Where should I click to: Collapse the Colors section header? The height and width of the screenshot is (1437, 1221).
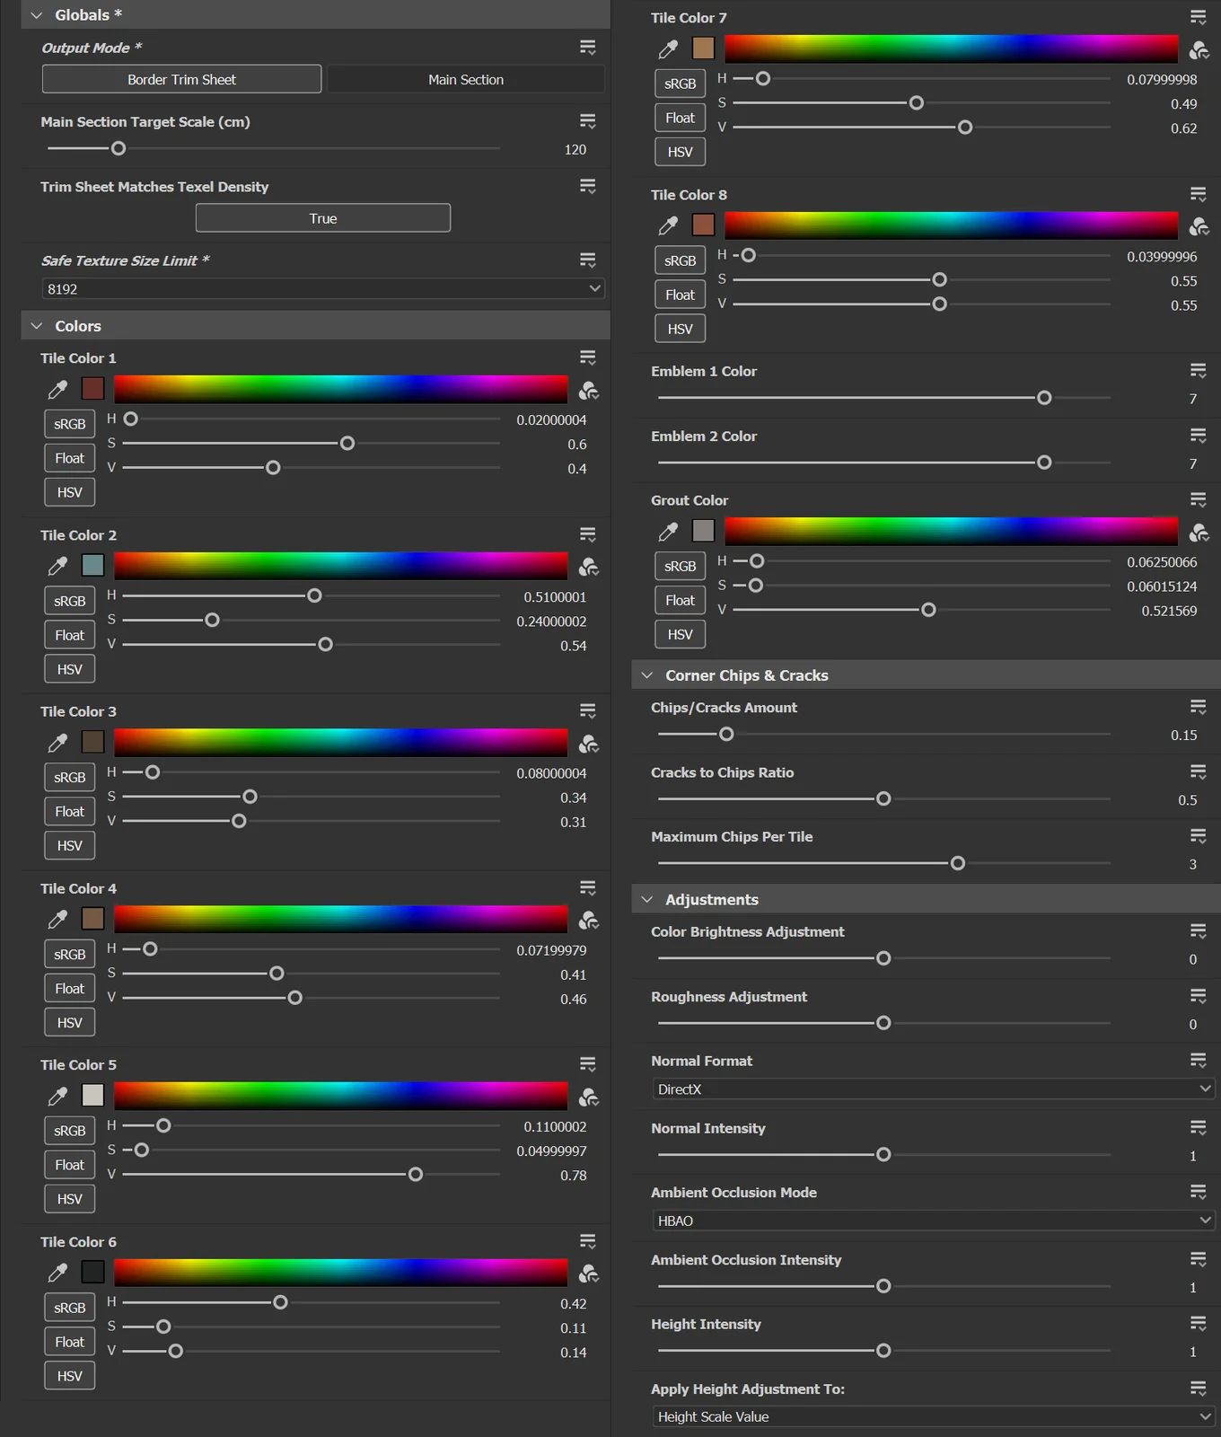(x=37, y=326)
